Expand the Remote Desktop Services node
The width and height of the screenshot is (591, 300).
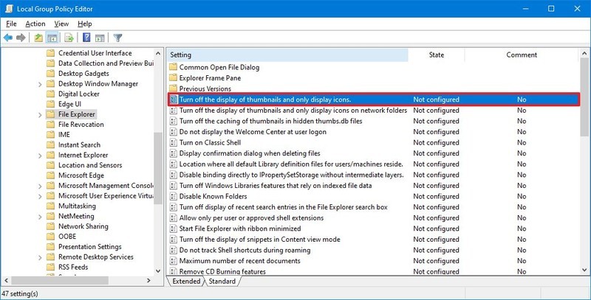(40, 257)
